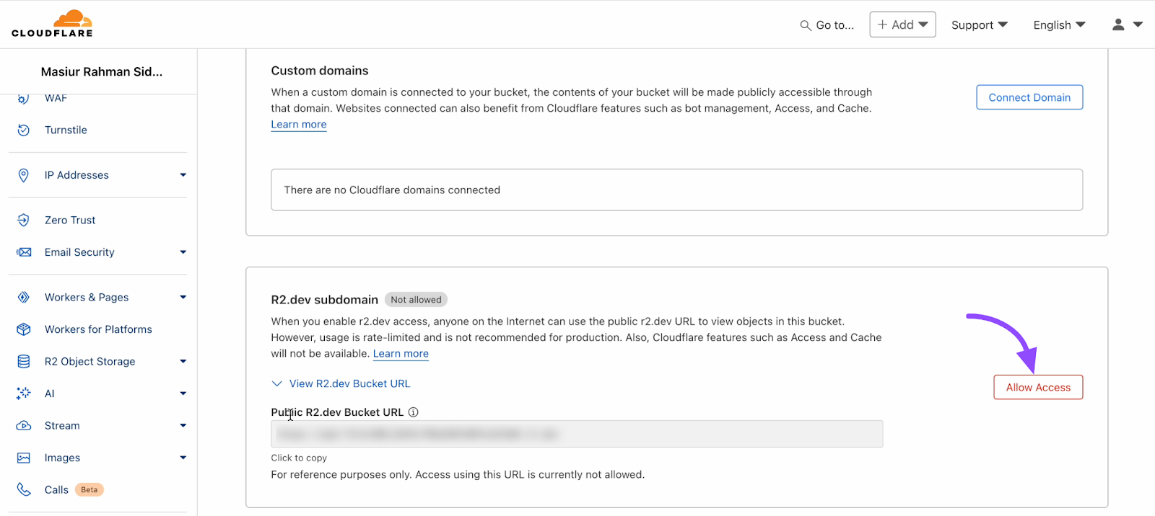Click the IP Addresses pin icon

click(x=24, y=175)
